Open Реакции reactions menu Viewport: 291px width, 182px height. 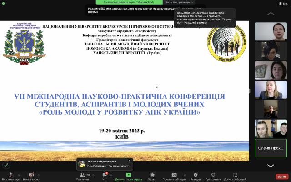[196, 177]
